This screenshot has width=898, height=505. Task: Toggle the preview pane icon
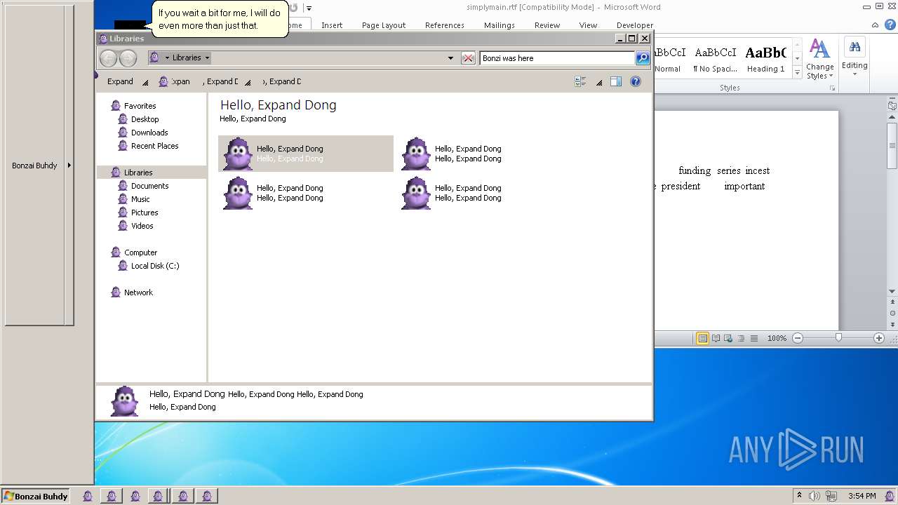tap(615, 81)
